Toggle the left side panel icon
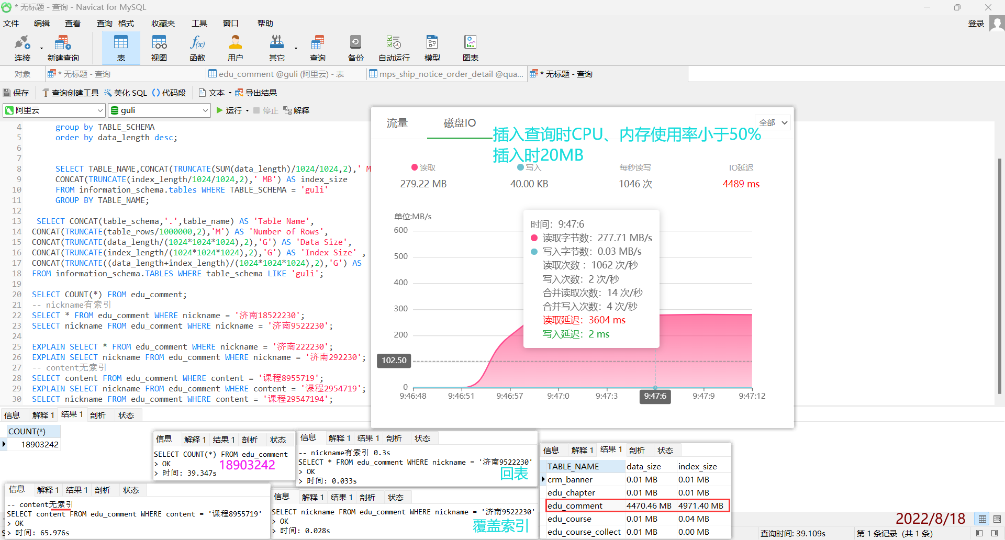The height and width of the screenshot is (540, 1005). click(x=979, y=533)
